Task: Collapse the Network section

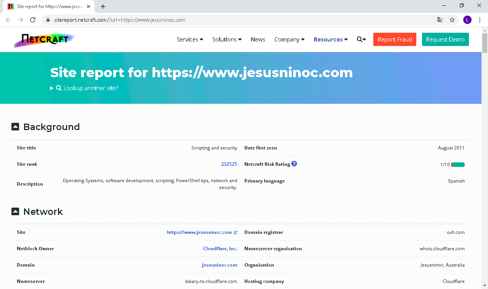Action: coord(15,211)
